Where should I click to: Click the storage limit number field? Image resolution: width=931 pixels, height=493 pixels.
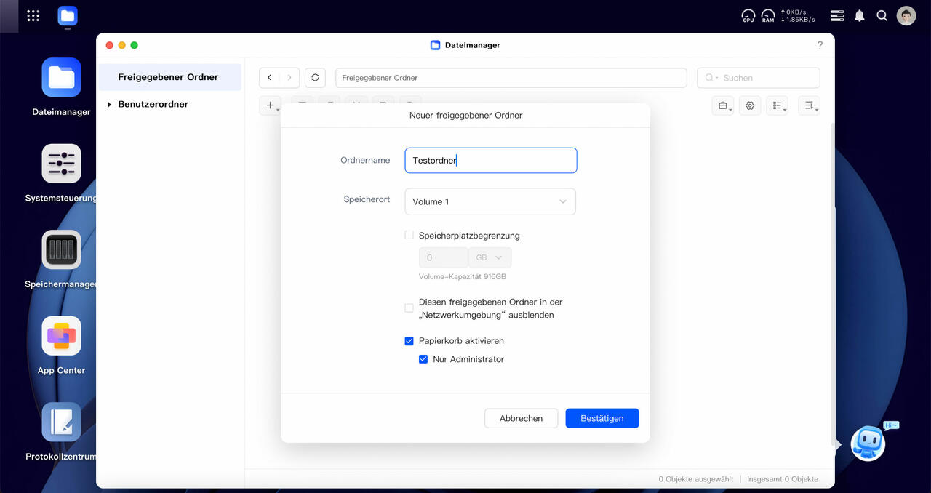click(444, 257)
